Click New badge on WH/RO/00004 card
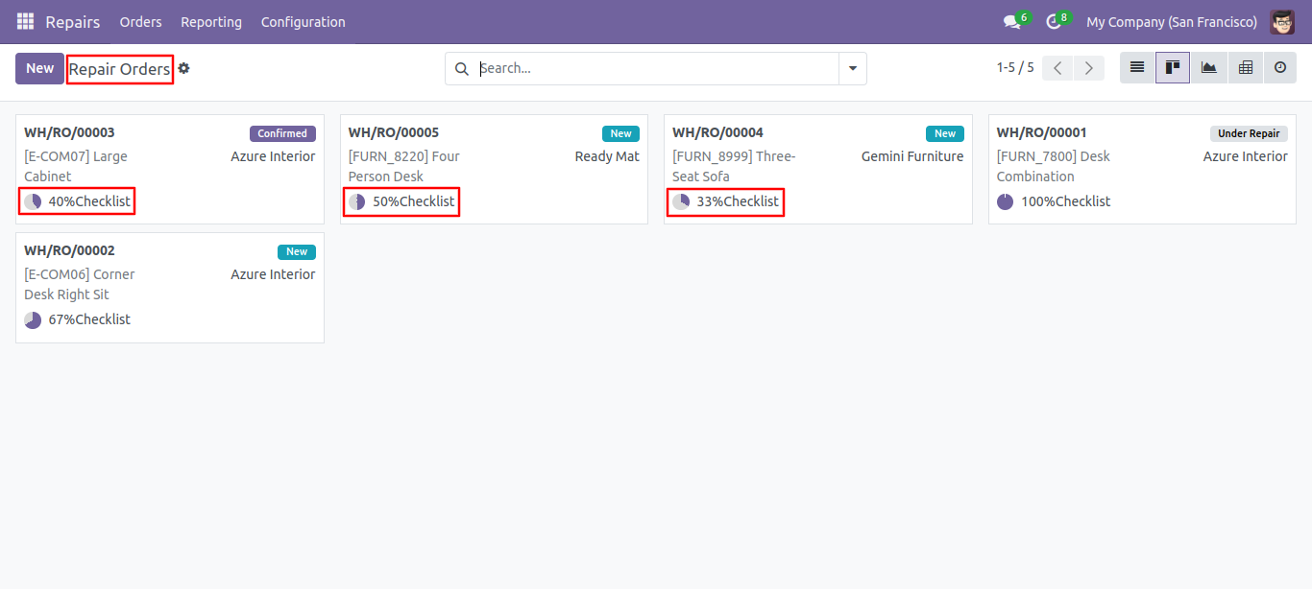Screen dimensions: 1312x589 click(945, 134)
